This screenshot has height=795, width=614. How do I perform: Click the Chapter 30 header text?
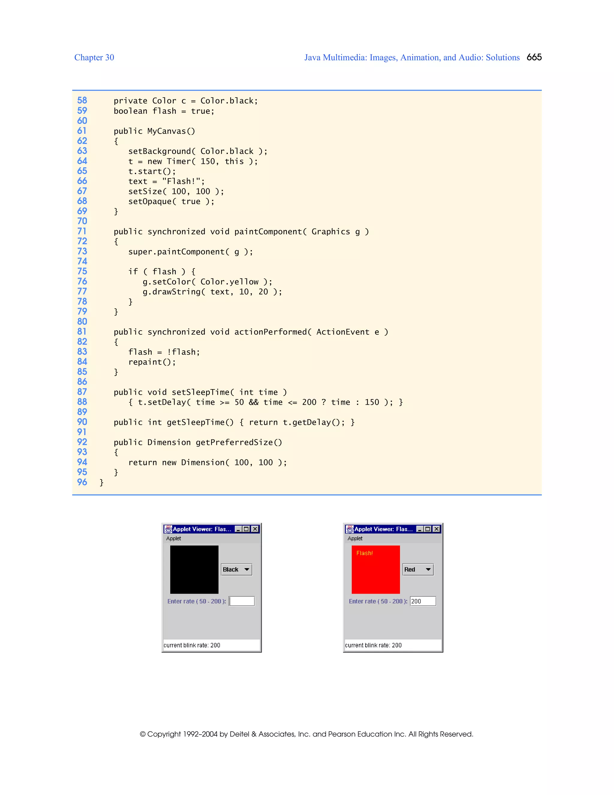pyautogui.click(x=94, y=58)
